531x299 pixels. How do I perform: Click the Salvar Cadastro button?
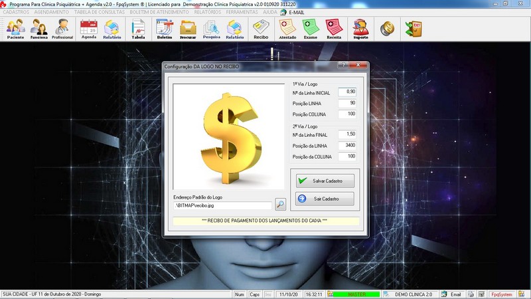click(322, 181)
